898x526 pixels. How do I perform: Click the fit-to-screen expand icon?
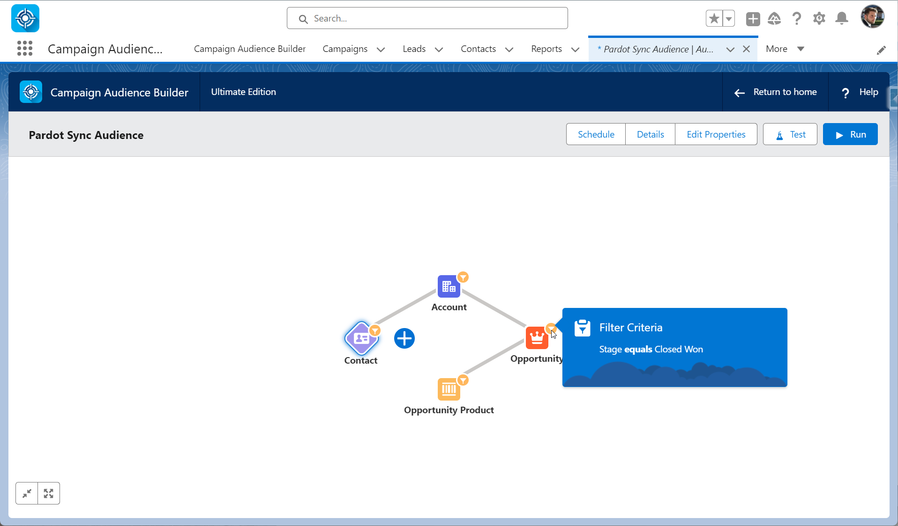point(49,493)
